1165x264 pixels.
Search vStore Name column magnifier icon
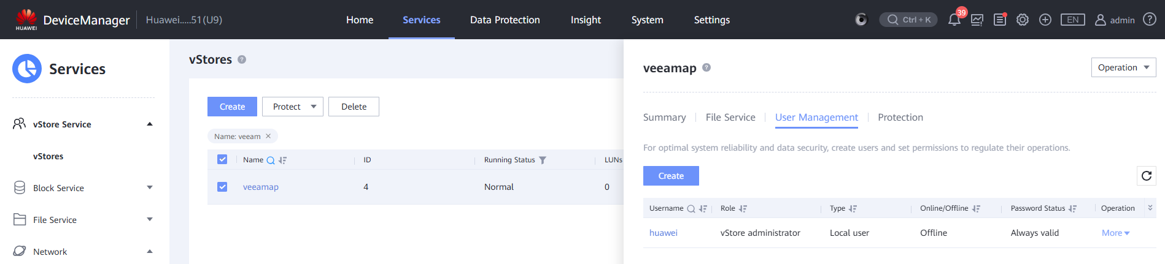pos(271,160)
